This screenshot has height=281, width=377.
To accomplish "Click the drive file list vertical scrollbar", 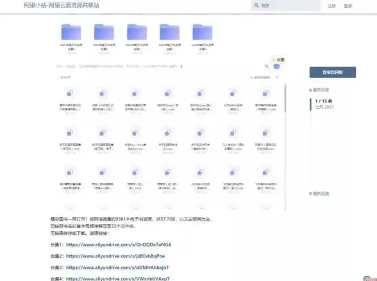I will tap(285, 98).
